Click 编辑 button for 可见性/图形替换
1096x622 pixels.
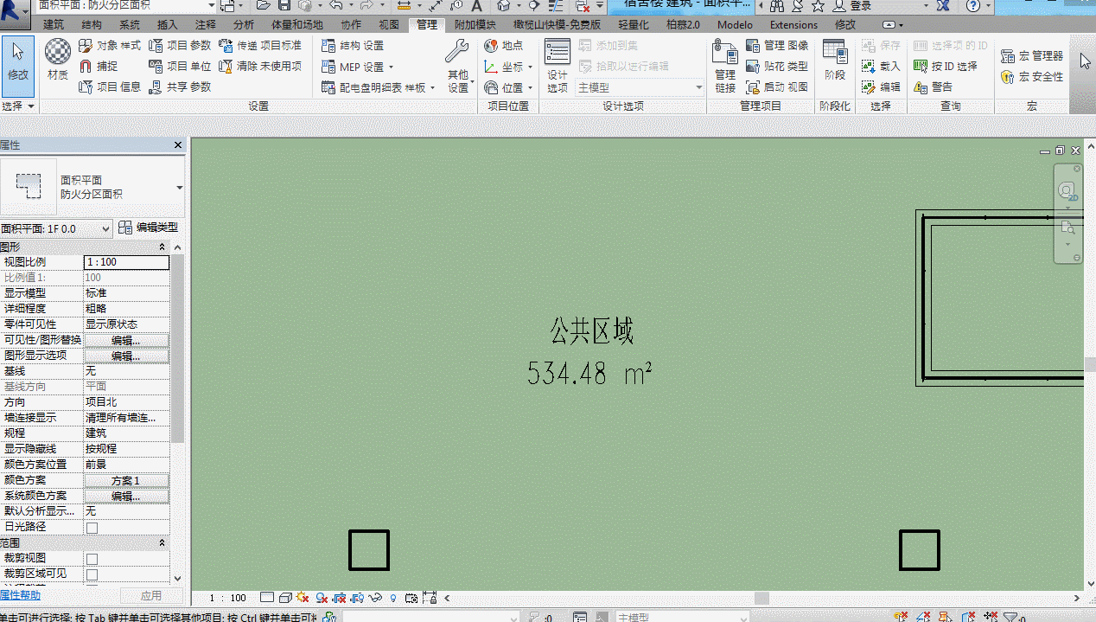126,340
